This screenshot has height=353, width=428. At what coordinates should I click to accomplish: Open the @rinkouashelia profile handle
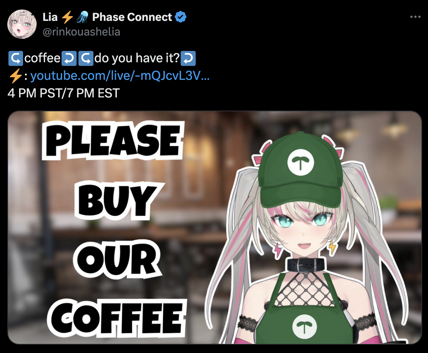[x=81, y=32]
